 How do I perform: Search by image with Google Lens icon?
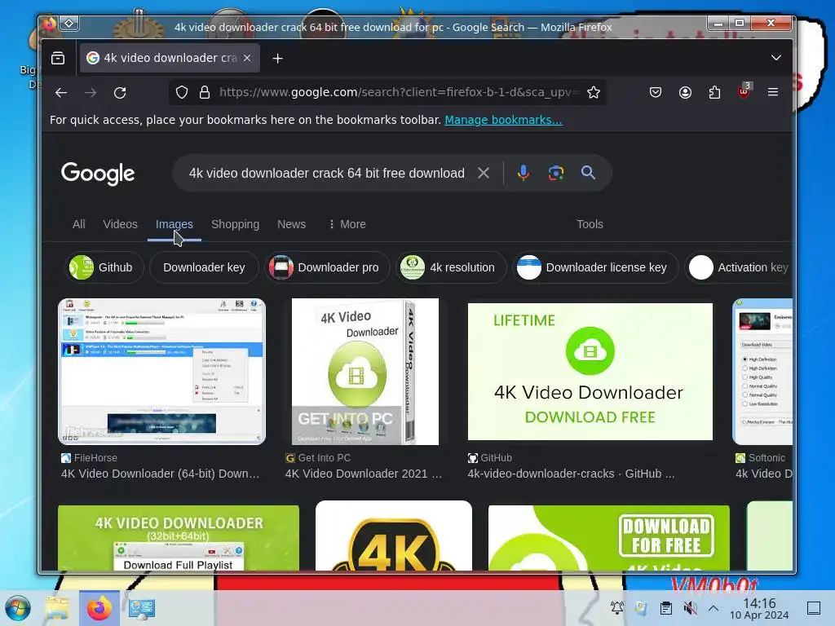click(x=556, y=173)
